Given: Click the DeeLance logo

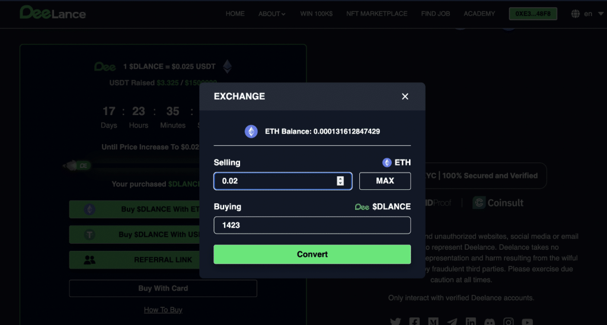Looking at the screenshot, I should tap(53, 12).
